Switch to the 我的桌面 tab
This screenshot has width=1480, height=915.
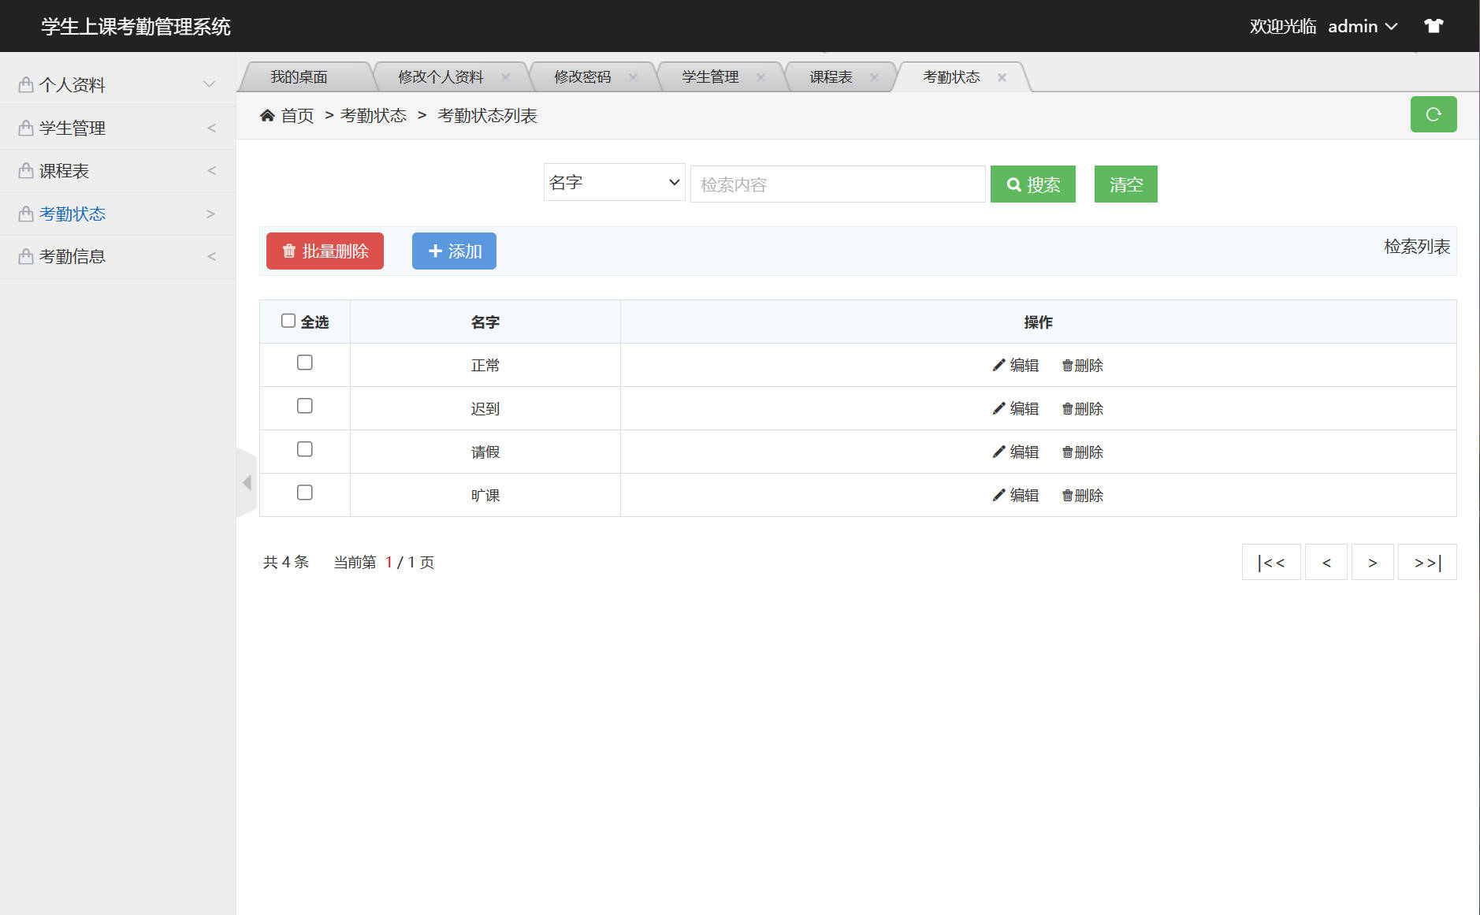[x=299, y=76]
